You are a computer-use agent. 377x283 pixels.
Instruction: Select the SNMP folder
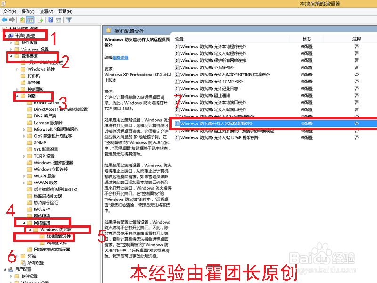pyautogui.click(x=40, y=143)
